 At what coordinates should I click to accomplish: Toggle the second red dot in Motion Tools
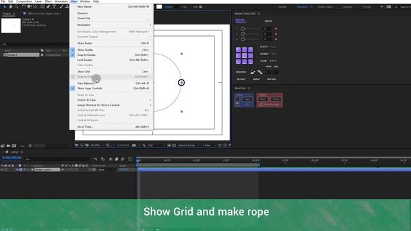click(275, 34)
